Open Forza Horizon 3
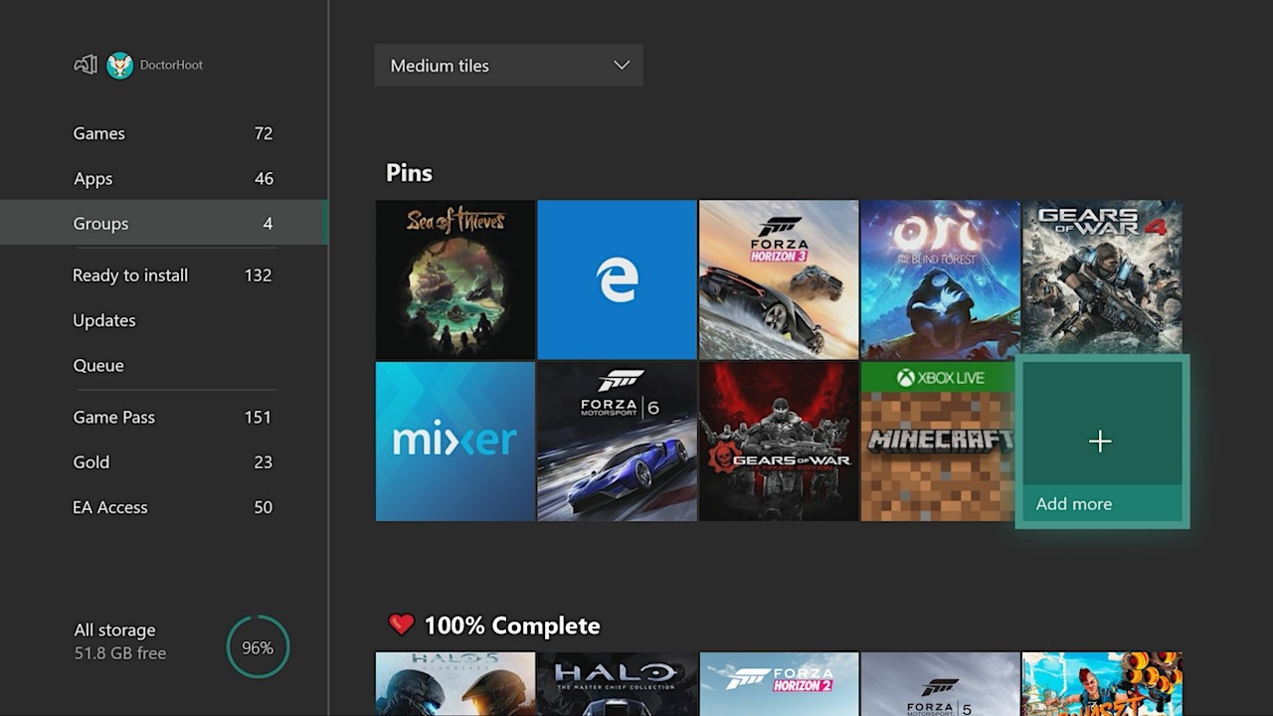Image resolution: width=1273 pixels, height=716 pixels. (x=779, y=279)
